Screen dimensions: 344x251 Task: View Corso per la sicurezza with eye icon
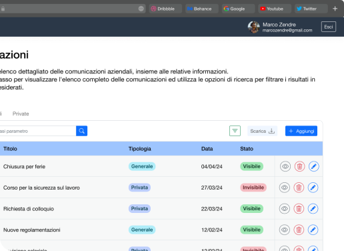[x=285, y=188]
